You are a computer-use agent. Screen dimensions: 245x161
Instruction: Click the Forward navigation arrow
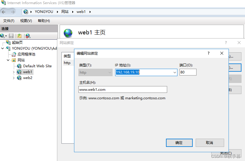click(13, 12)
